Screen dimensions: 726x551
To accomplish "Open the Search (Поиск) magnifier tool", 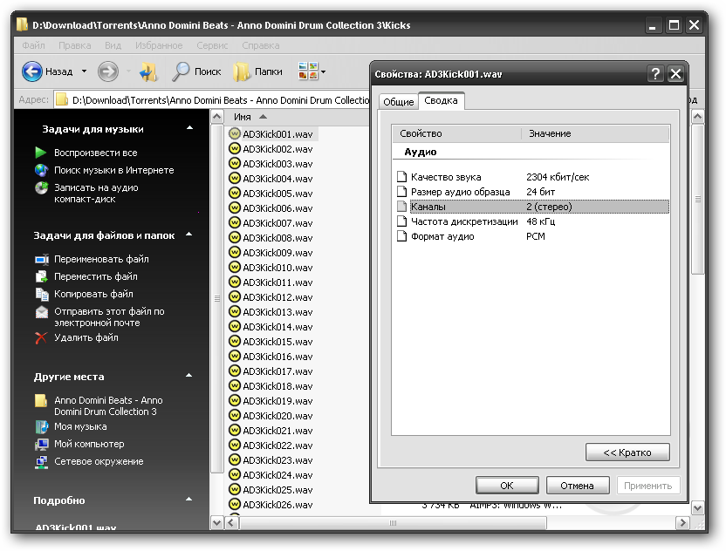I will pyautogui.click(x=181, y=71).
